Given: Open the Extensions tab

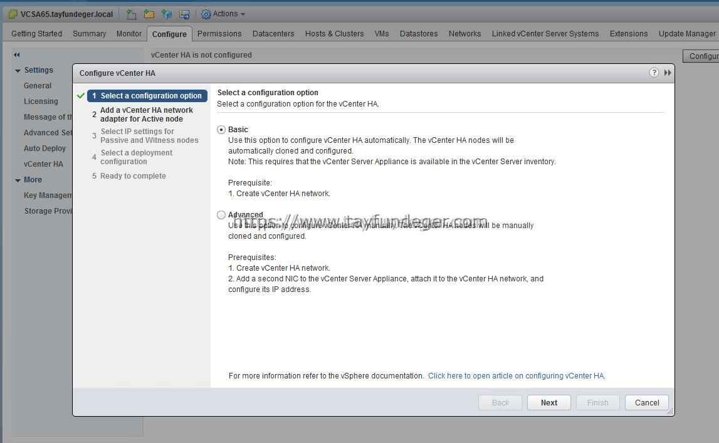Looking at the screenshot, I should (629, 33).
